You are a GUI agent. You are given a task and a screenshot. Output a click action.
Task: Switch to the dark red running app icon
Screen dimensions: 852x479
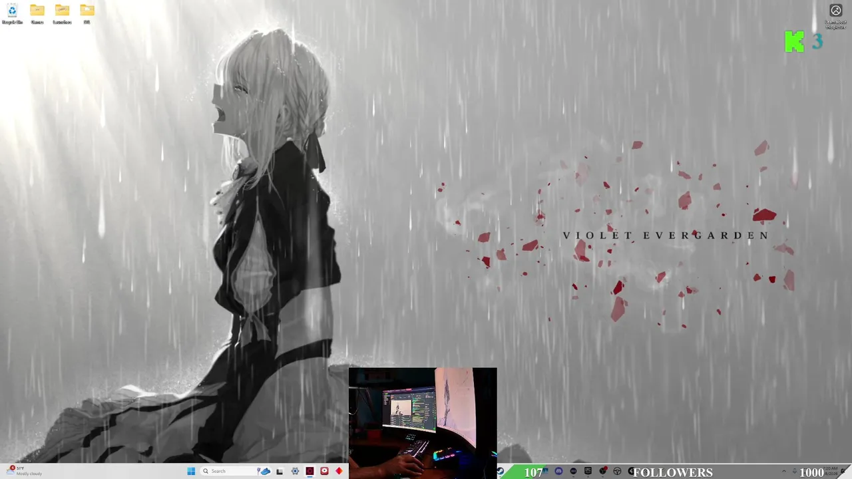pyautogui.click(x=310, y=471)
